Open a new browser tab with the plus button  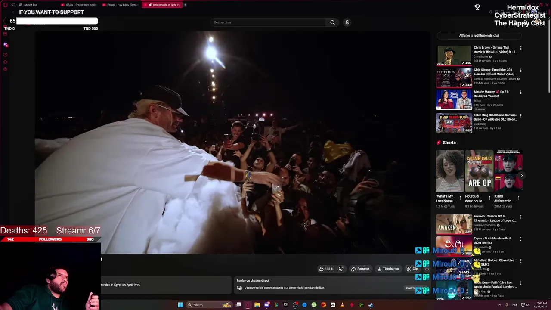[x=185, y=5]
